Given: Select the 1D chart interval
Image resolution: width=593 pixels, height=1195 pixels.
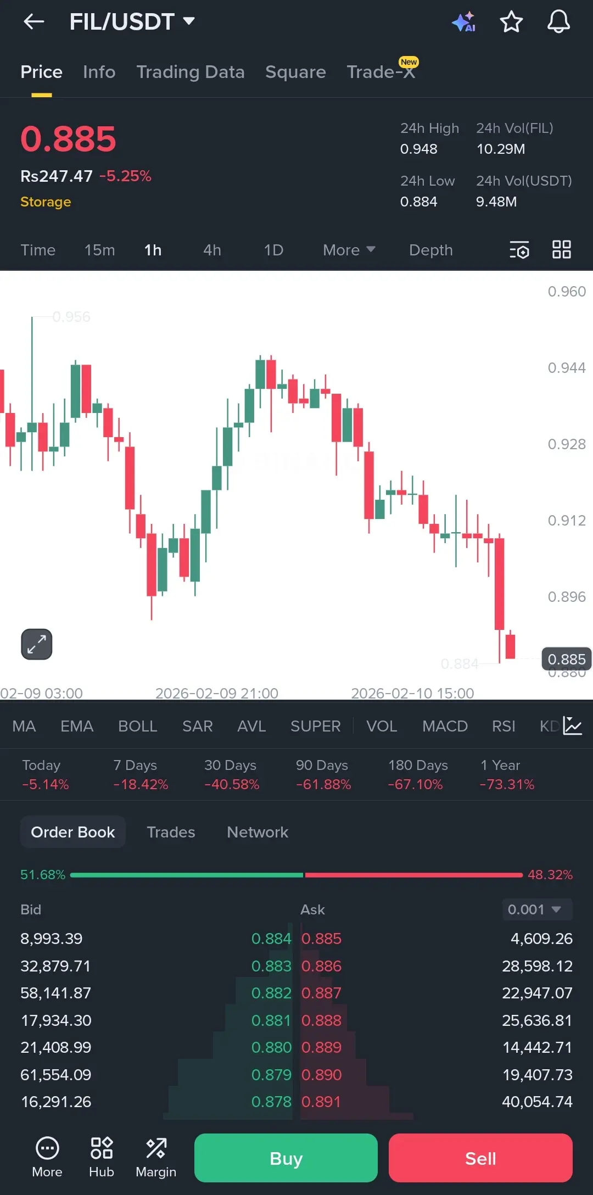Looking at the screenshot, I should pos(273,250).
